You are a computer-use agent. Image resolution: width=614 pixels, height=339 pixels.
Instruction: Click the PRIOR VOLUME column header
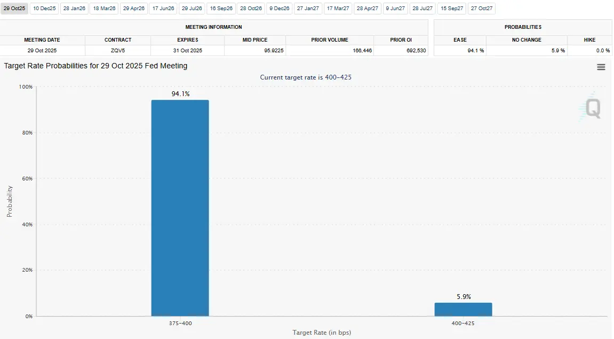pyautogui.click(x=330, y=40)
